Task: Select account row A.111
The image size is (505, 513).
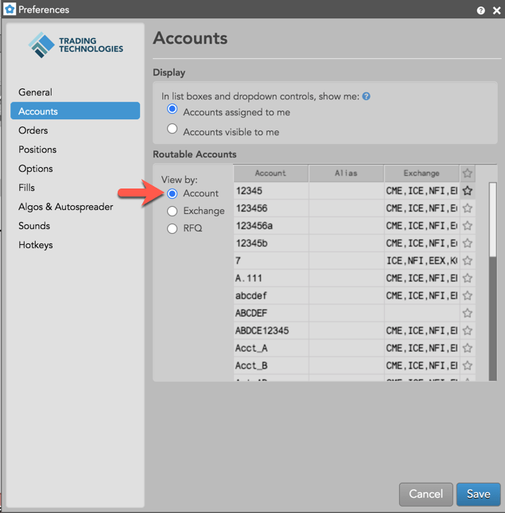Action: point(354,278)
